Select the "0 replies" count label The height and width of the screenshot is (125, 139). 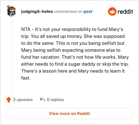(55, 100)
